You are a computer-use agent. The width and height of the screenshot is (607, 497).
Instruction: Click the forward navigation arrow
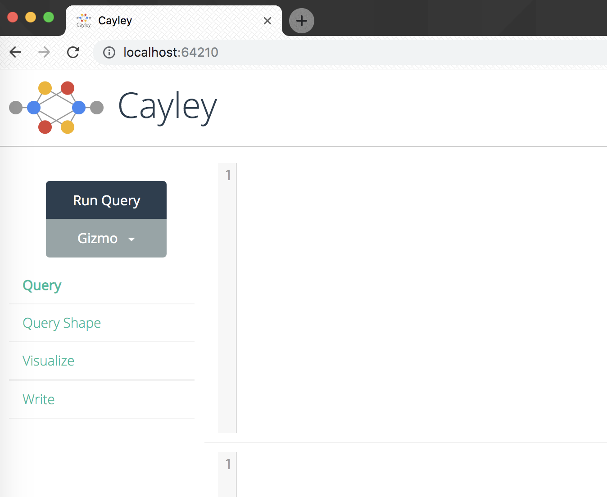click(44, 52)
